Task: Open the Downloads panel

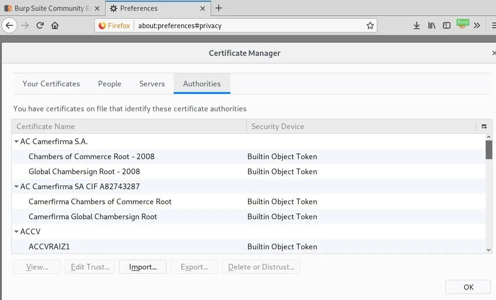Action: coord(417,25)
